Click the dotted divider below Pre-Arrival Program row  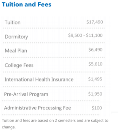click(51, 101)
